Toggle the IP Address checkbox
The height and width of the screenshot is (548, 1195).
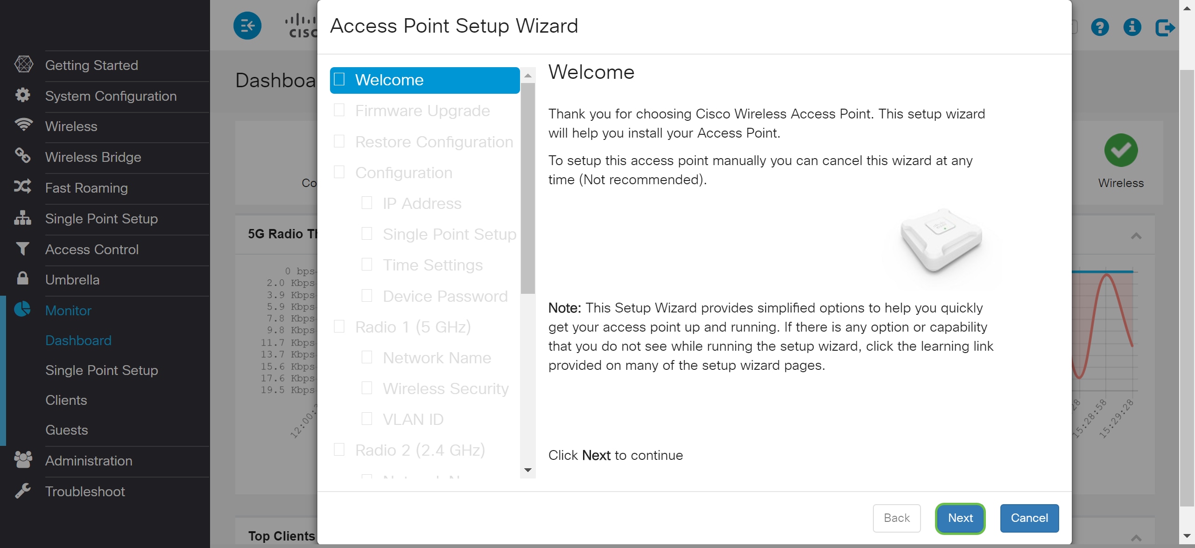click(367, 203)
